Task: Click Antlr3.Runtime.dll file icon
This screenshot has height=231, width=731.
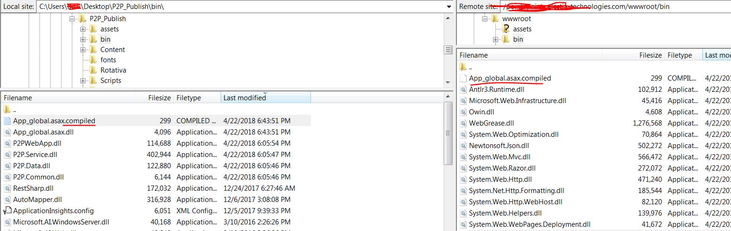Action: tap(463, 89)
